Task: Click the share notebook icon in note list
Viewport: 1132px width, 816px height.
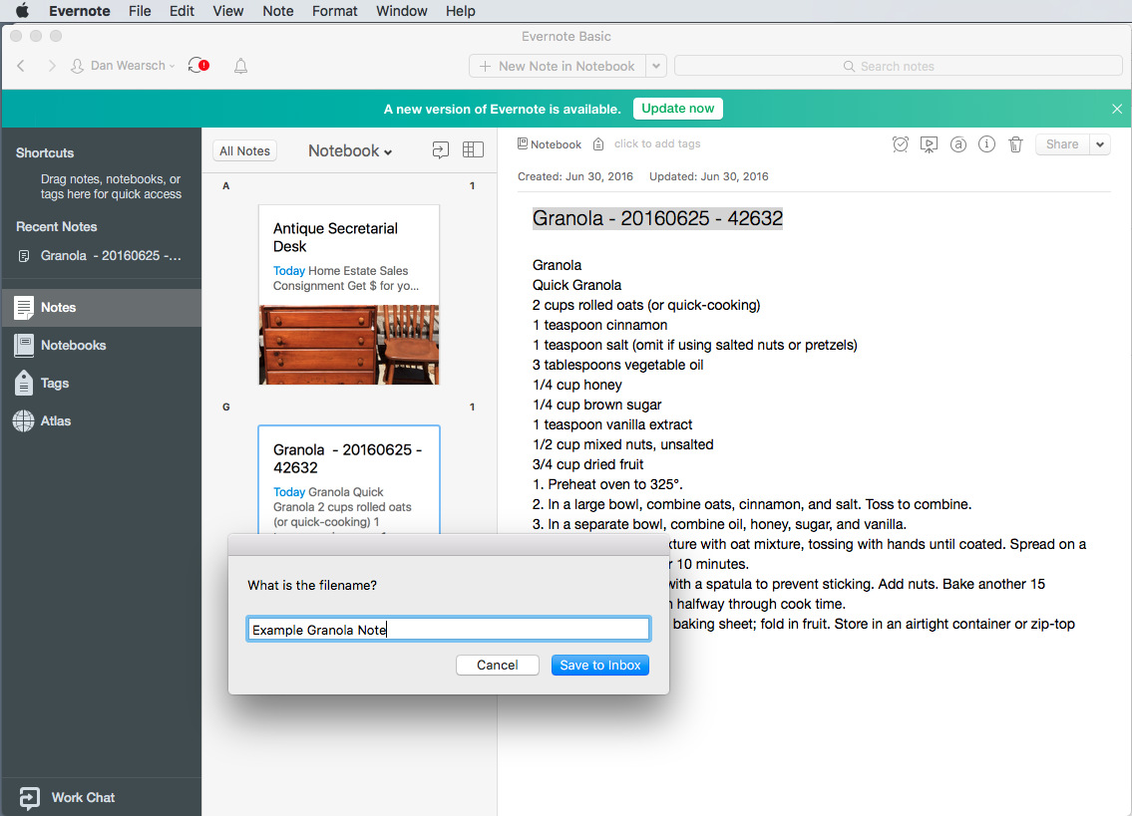Action: 441,149
